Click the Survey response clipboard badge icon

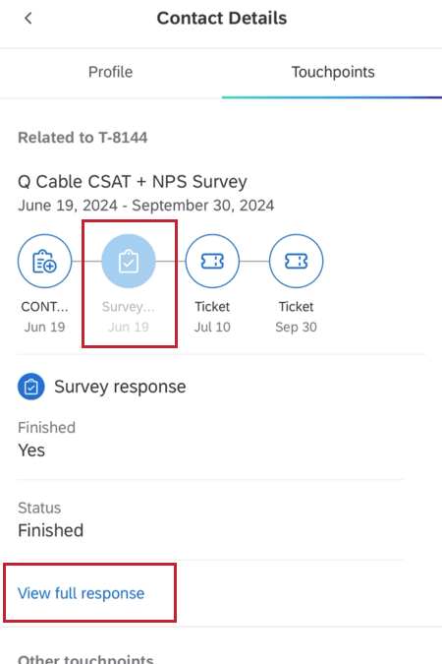click(30, 387)
